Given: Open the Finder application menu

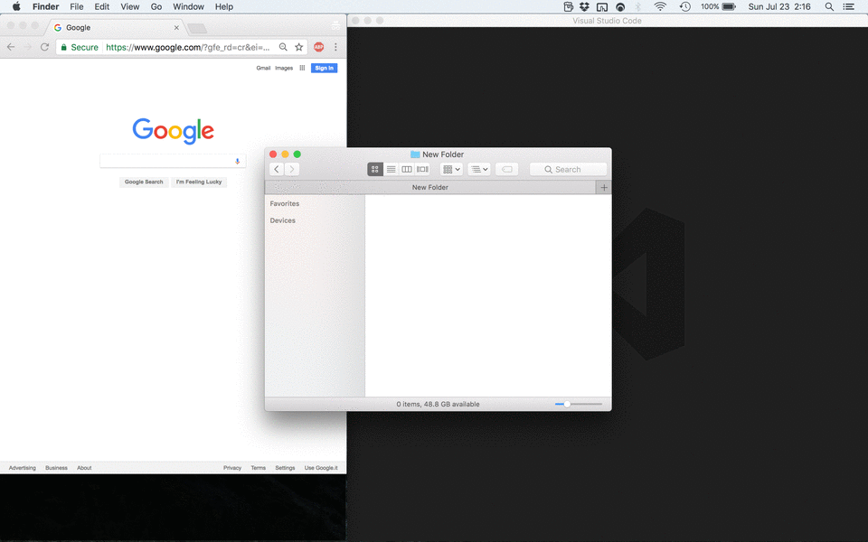Looking at the screenshot, I should pyautogui.click(x=45, y=6).
